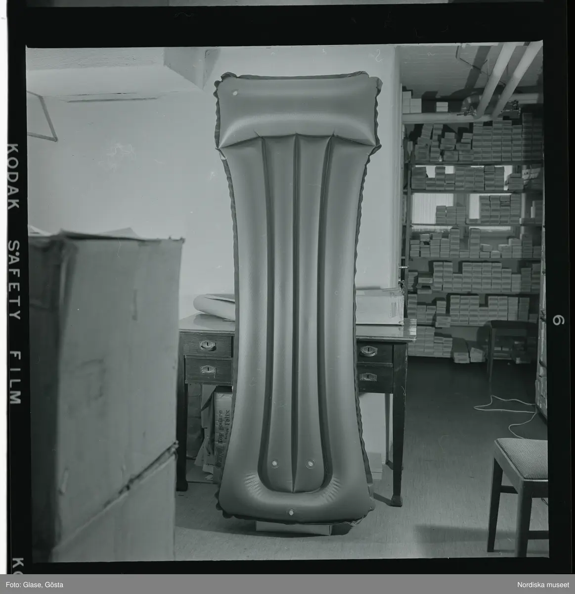This screenshot has width=575, height=594.
Task: Click the upper left desk drawer keyhole
Action: (x=208, y=346)
